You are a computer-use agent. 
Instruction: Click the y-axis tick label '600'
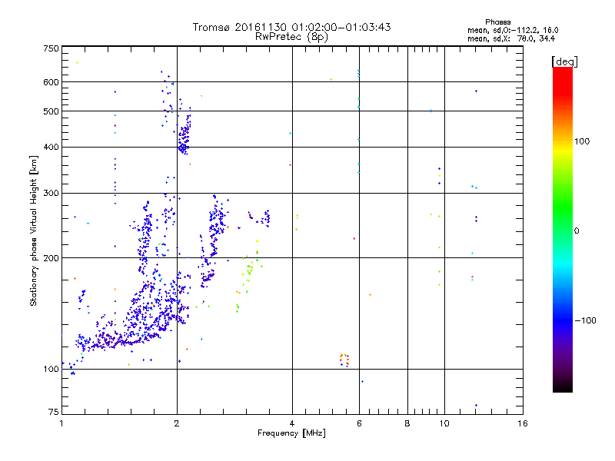51,82
